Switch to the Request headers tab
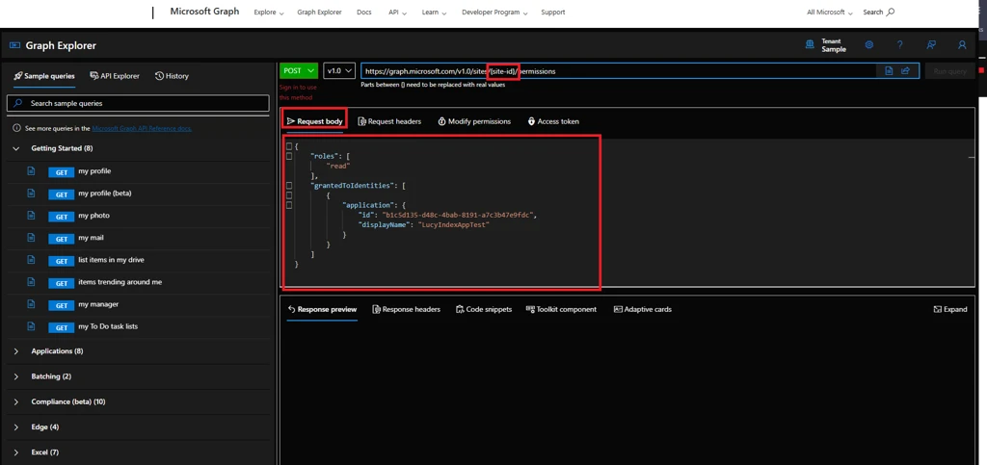Screen dimensions: 987x465 (x=389, y=121)
